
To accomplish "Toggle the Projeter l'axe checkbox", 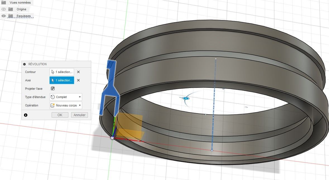I will 53,88.
